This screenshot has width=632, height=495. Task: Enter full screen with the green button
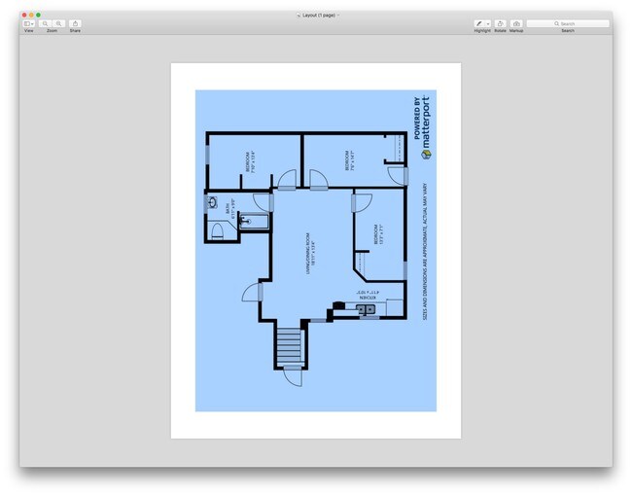(x=38, y=15)
